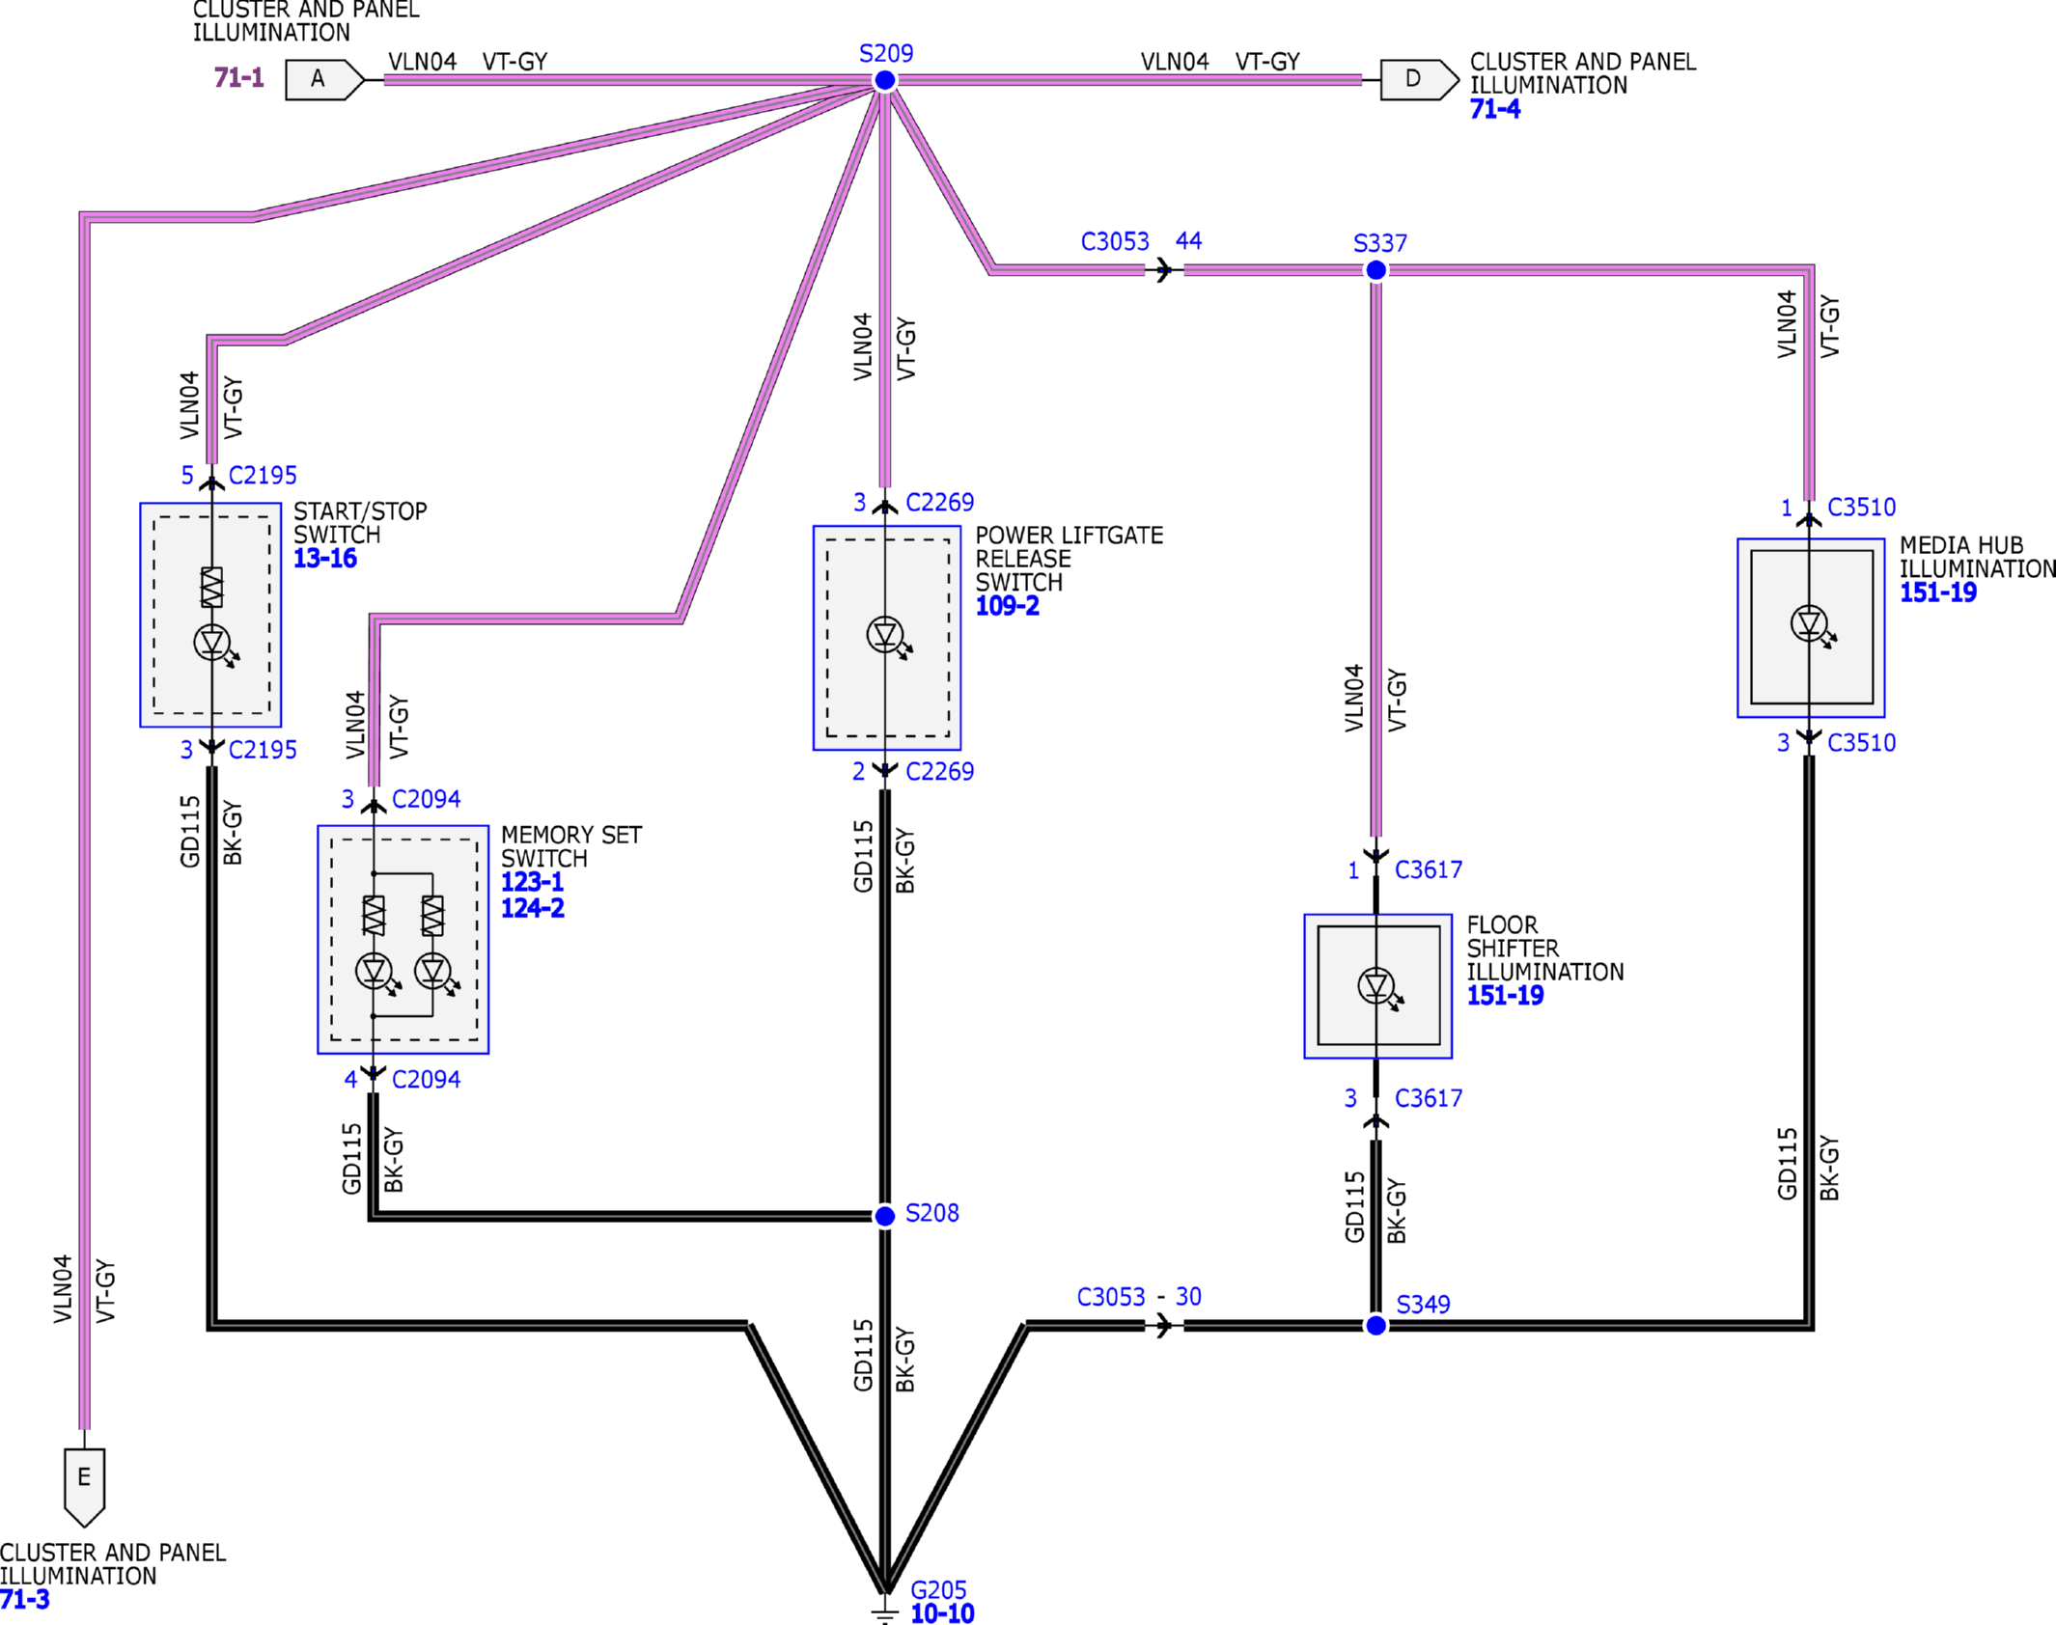
Task: Click the 10-10 ground reference link
Action: (x=942, y=1613)
